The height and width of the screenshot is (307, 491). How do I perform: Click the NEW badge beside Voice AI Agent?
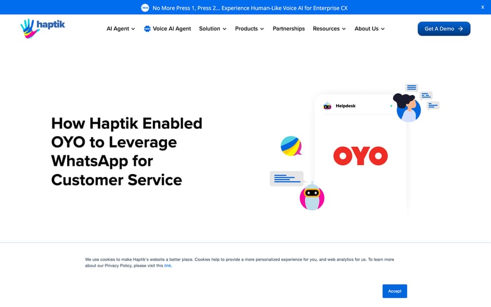point(147,29)
